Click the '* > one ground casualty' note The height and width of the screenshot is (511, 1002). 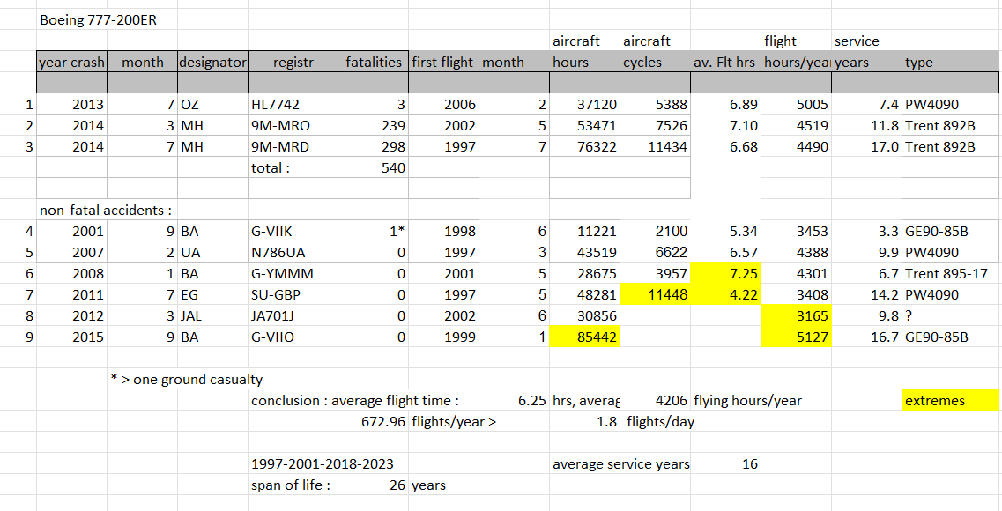(186, 380)
